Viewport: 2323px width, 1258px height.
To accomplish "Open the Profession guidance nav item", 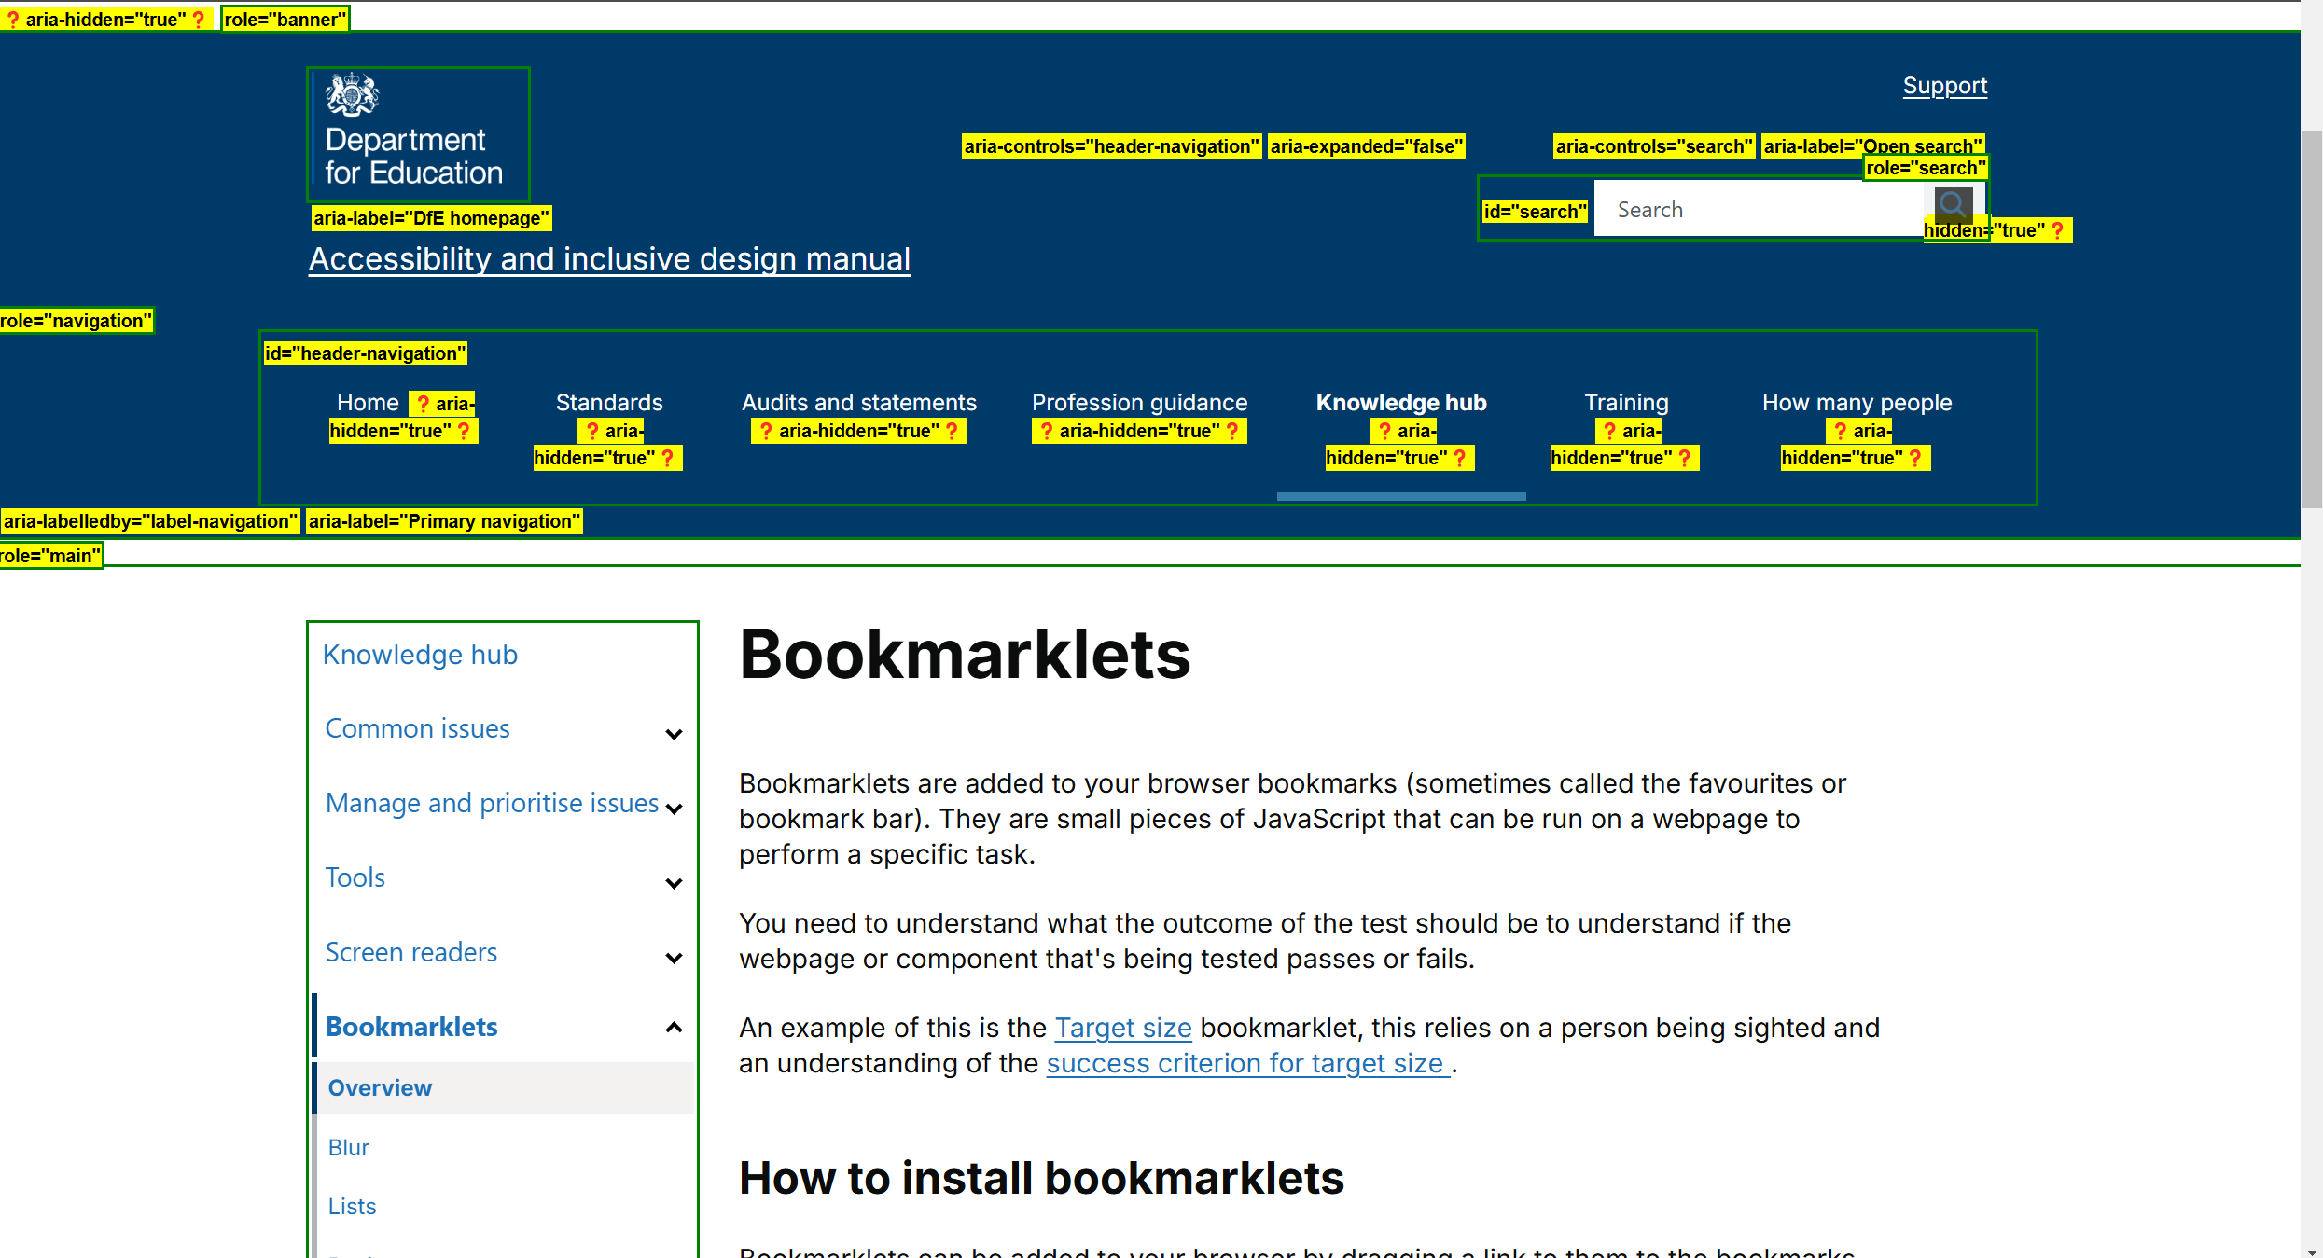I will [x=1139, y=403].
